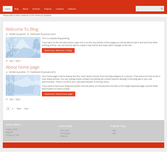Click author icon under Welcome To Blog
This screenshot has height=152, width=167.
tap(7, 34)
